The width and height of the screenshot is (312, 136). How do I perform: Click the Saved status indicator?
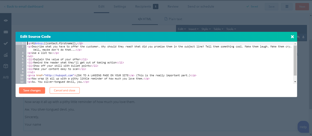pos(252,7)
